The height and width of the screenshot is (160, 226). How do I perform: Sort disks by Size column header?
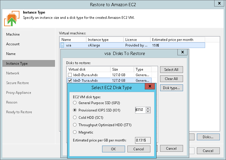point(122,69)
